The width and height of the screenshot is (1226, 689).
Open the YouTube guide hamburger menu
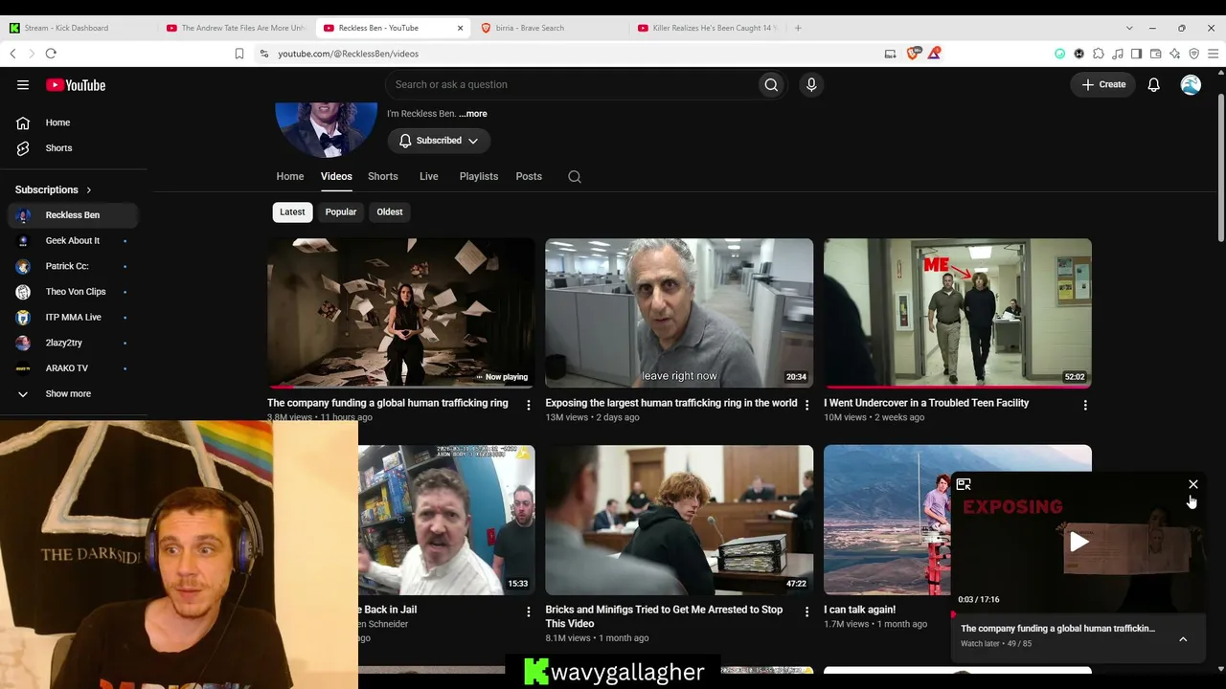[x=23, y=85]
